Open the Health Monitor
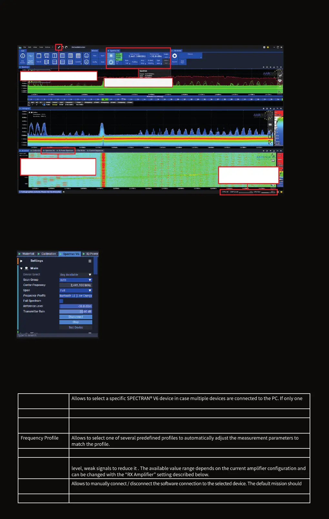The height and width of the screenshot is (519, 329). click(x=31, y=59)
